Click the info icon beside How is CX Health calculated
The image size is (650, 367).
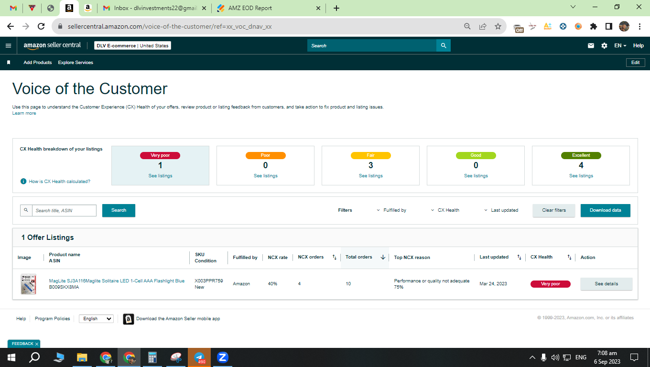23,182
